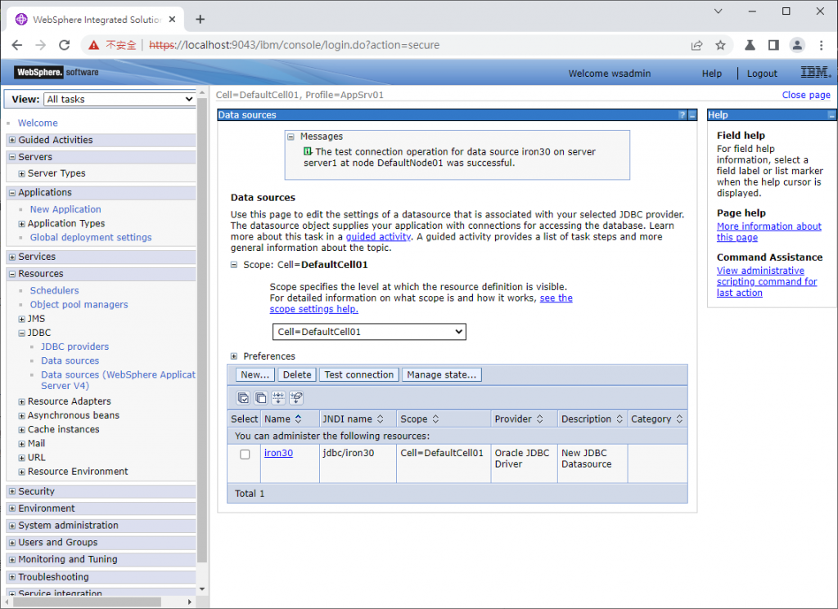Screen dimensions: 838x609
Task: Click Logout in the top banner
Action: (x=762, y=74)
